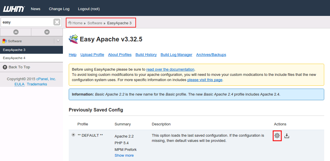Open the Build History link
This screenshot has height=161, width=330.
click(x=146, y=55)
